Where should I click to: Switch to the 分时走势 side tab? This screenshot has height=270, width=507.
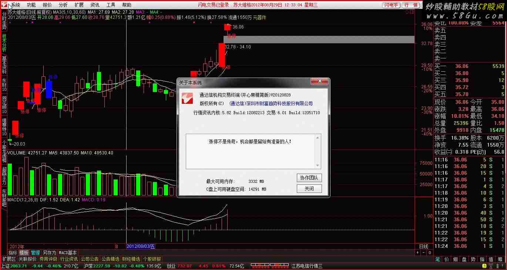click(x=4, y=20)
